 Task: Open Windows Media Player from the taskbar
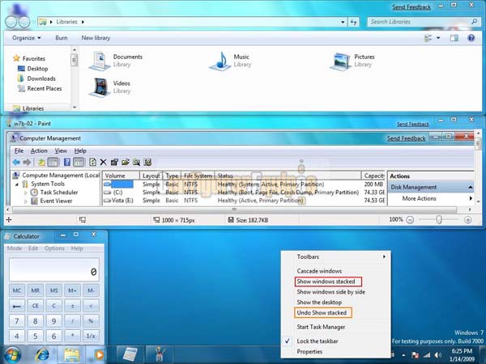pos(99,355)
